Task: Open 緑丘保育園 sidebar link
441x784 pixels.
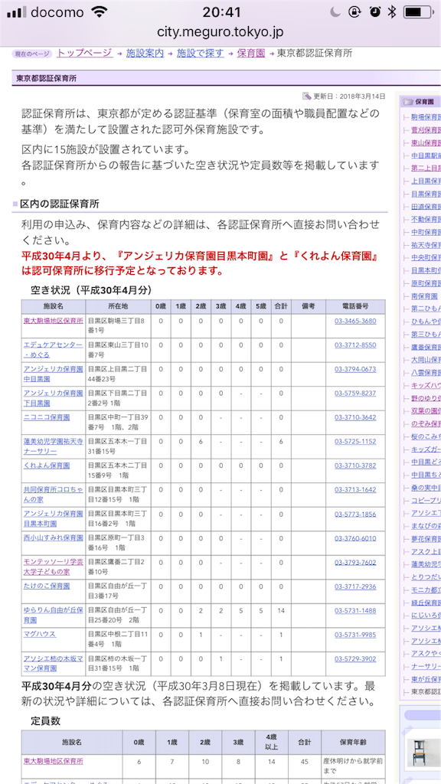Action: pos(426,602)
